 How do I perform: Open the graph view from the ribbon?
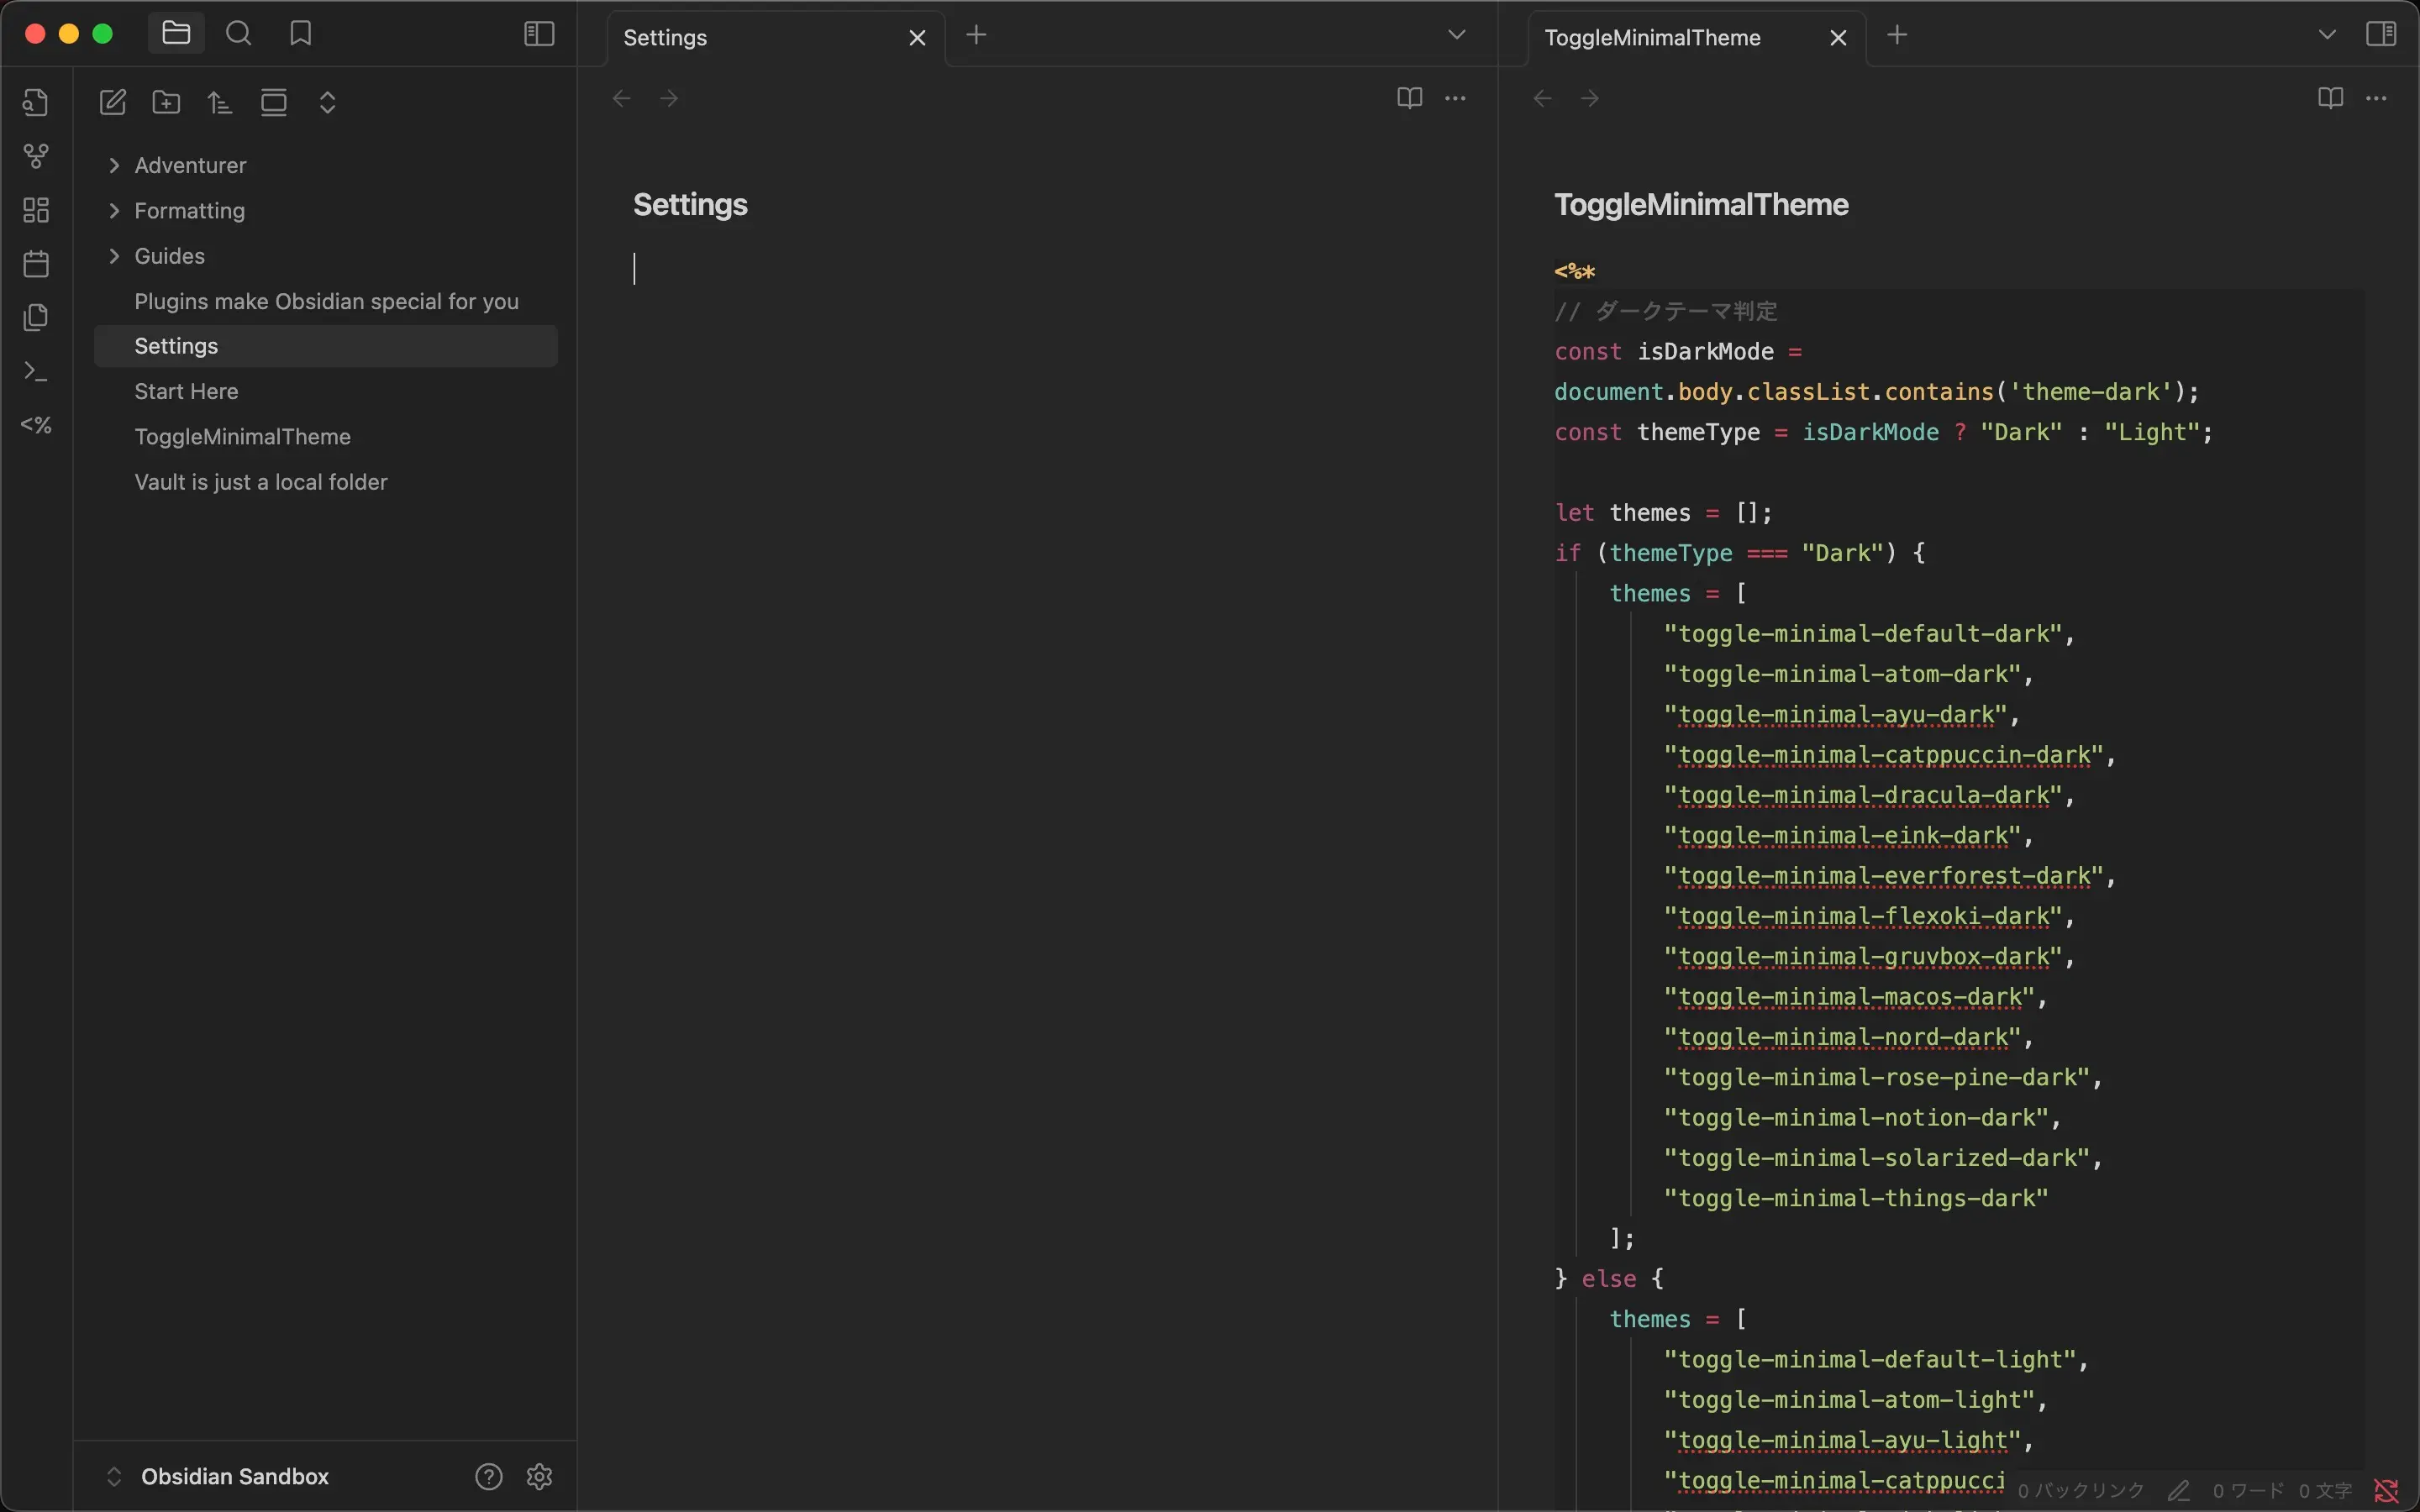pyautogui.click(x=36, y=156)
